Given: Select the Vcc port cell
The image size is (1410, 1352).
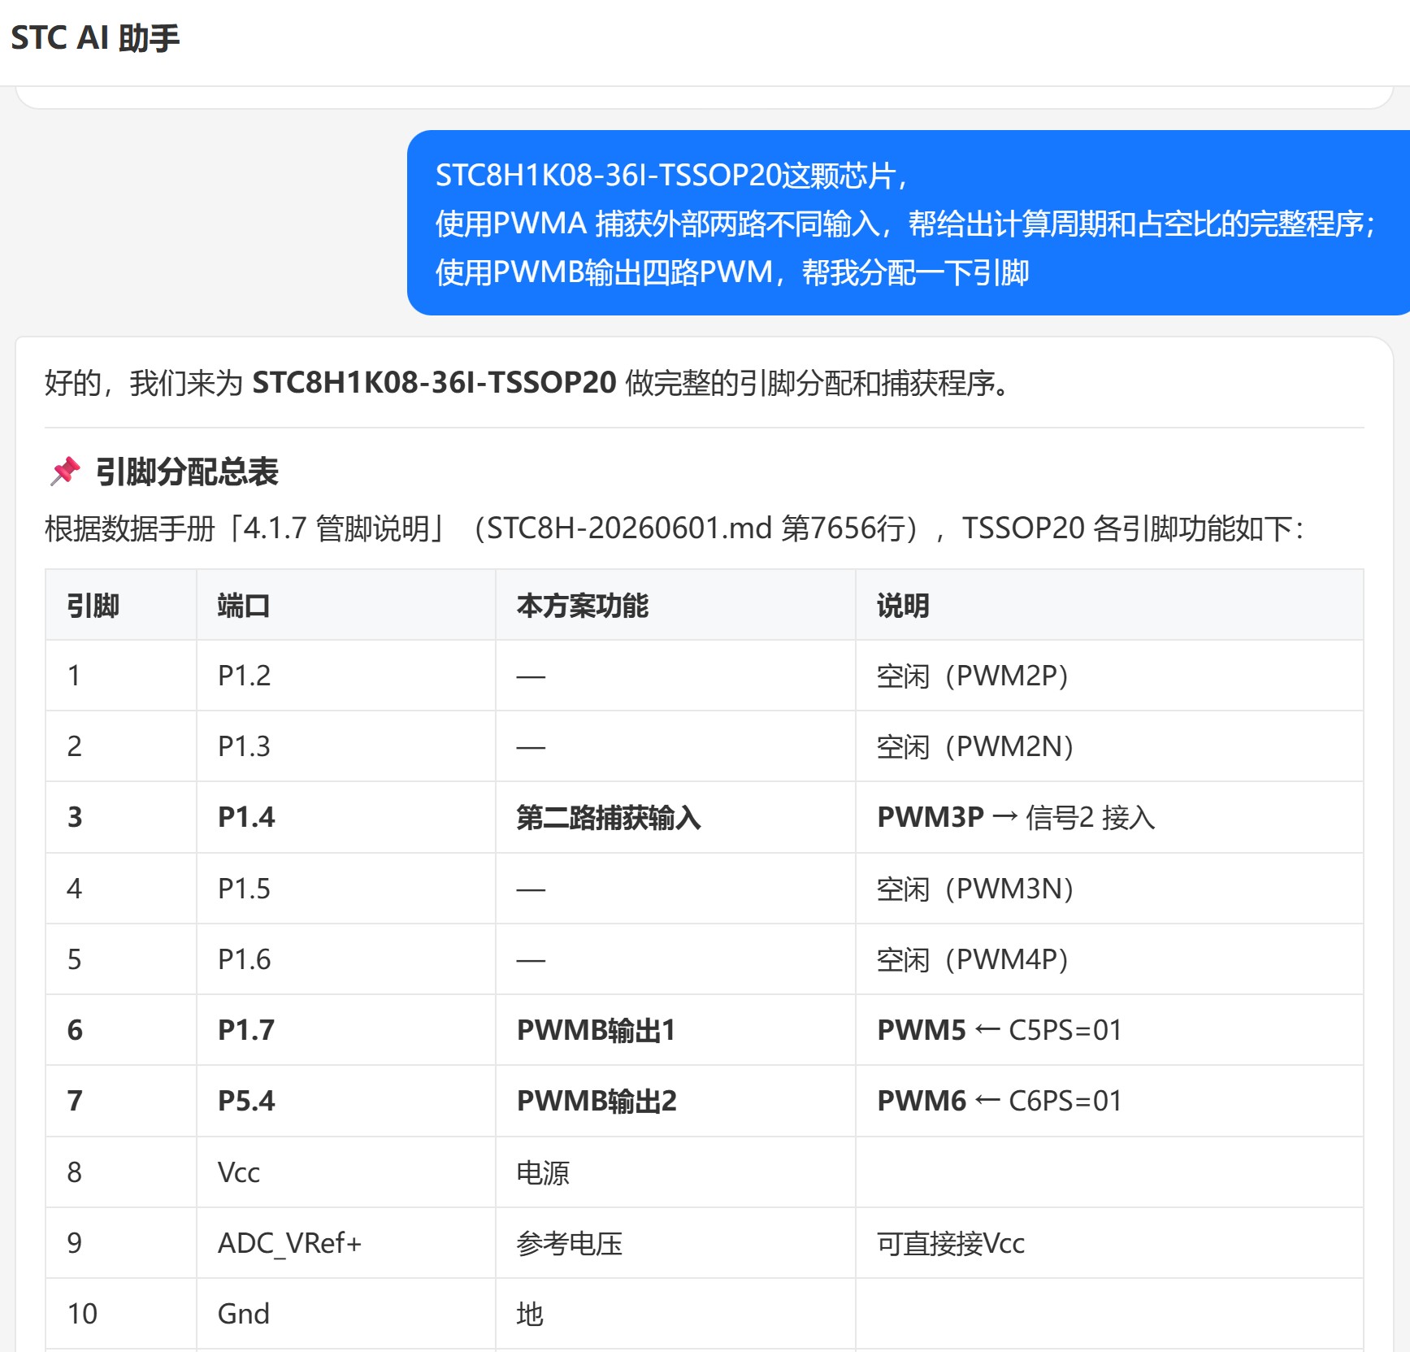Looking at the screenshot, I should (x=346, y=1172).
